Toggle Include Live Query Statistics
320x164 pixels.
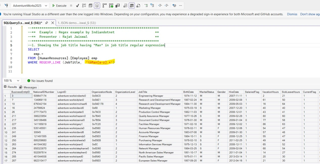pyautogui.click(x=111, y=6)
